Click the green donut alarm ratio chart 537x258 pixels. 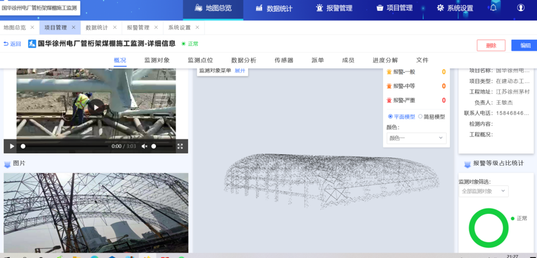pos(489,228)
